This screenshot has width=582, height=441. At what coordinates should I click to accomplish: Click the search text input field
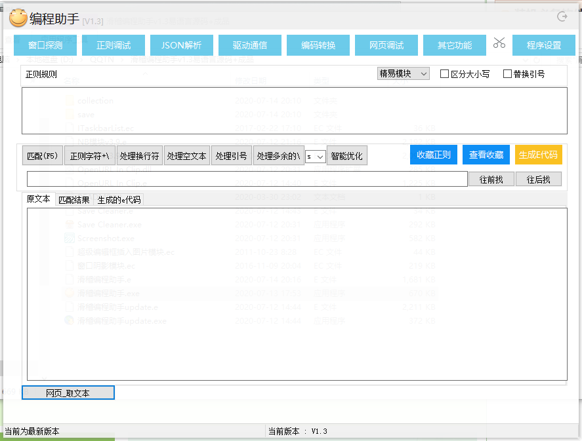point(246,179)
